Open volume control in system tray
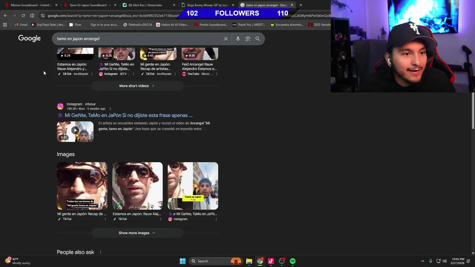The height and width of the screenshot is (267, 475). (445, 261)
